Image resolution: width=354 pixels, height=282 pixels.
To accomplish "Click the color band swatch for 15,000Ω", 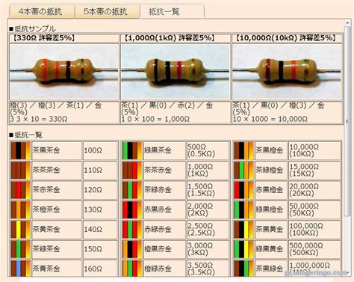I will 243,170.
